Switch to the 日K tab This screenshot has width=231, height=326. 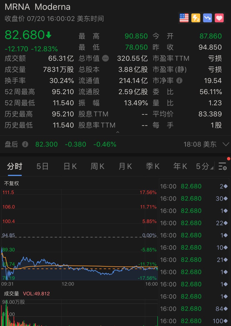[70, 166]
